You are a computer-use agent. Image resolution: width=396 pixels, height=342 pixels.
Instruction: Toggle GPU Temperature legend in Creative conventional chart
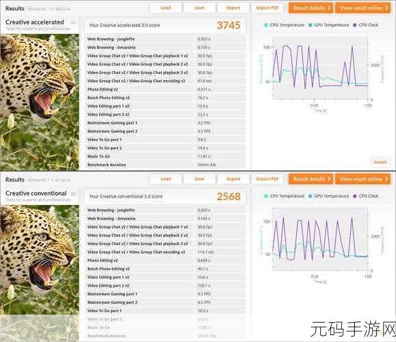tap(329, 196)
